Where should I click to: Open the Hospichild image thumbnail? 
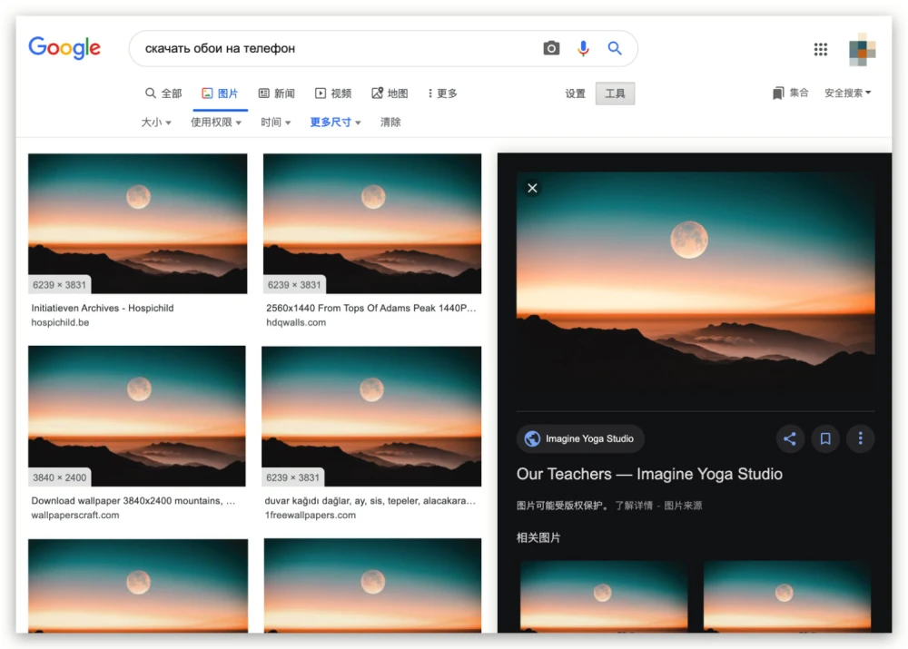tap(138, 223)
